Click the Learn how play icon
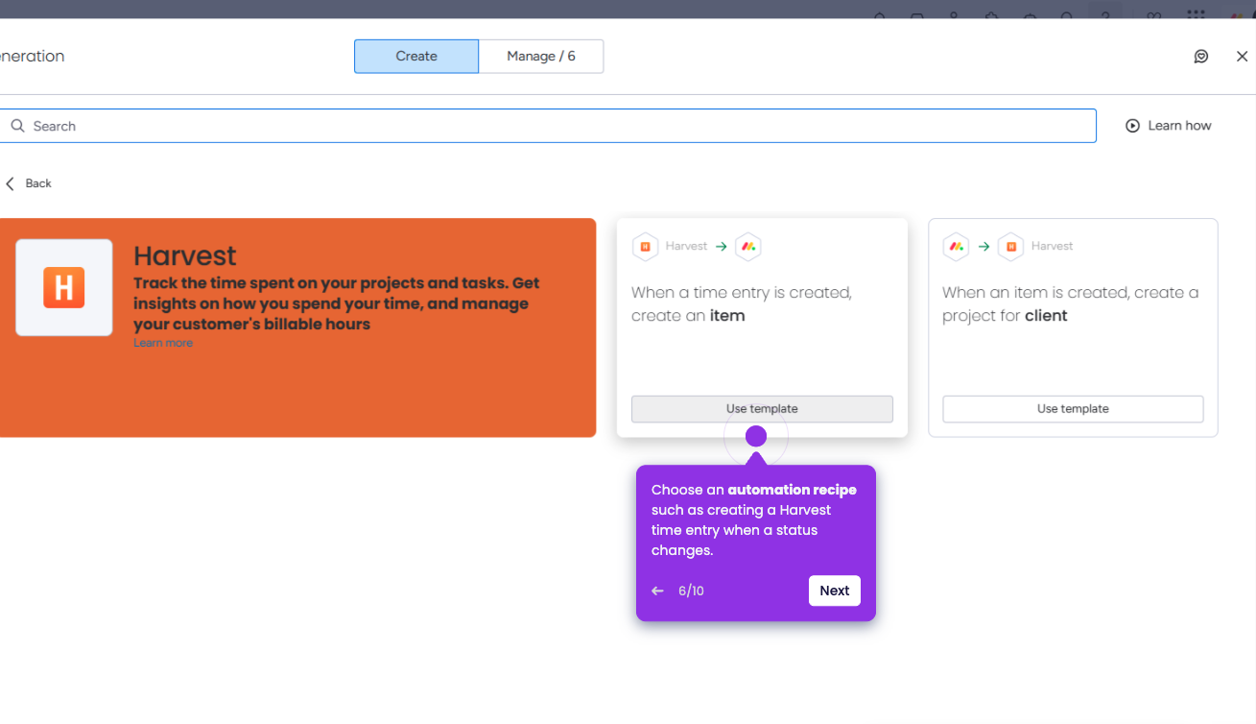This screenshot has width=1256, height=724. 1132,126
